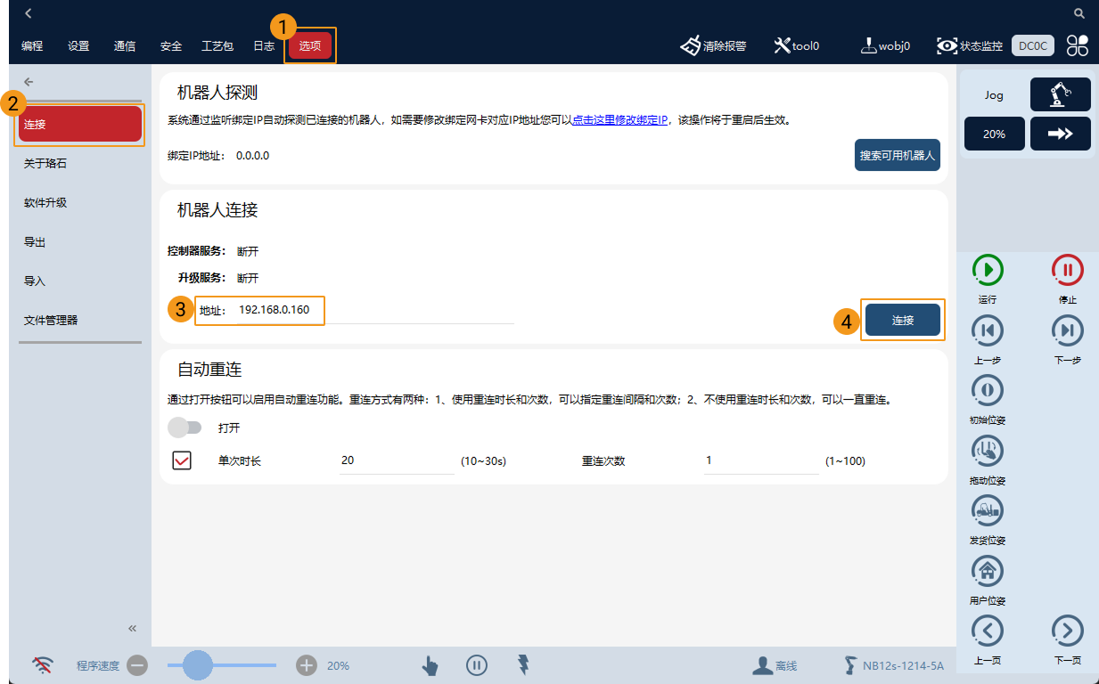Open the 编程 programming menu

pos(32,46)
